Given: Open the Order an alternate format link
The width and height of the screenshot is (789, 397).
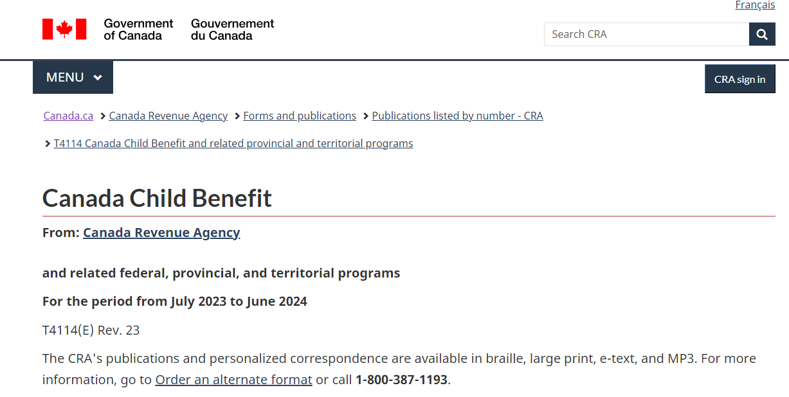Looking at the screenshot, I should pyautogui.click(x=233, y=379).
